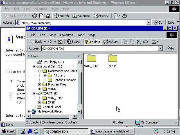This screenshot has height=135, width=180.
Task: Click folder tree horizontal scroll left arrow
Action: 29,116
